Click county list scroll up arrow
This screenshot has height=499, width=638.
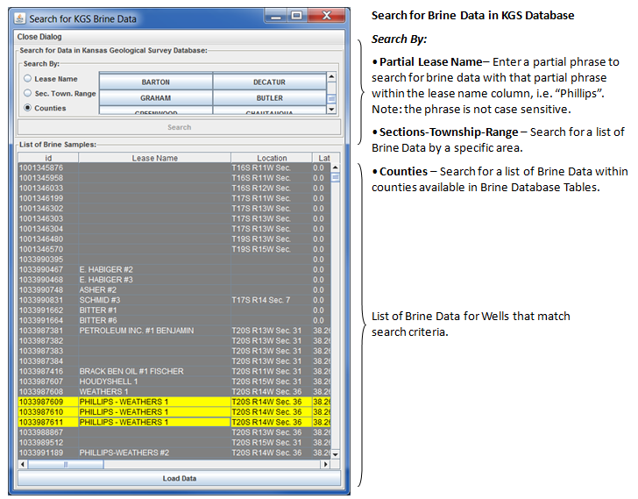tap(331, 76)
